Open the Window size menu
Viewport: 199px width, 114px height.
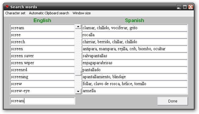coord(82,13)
